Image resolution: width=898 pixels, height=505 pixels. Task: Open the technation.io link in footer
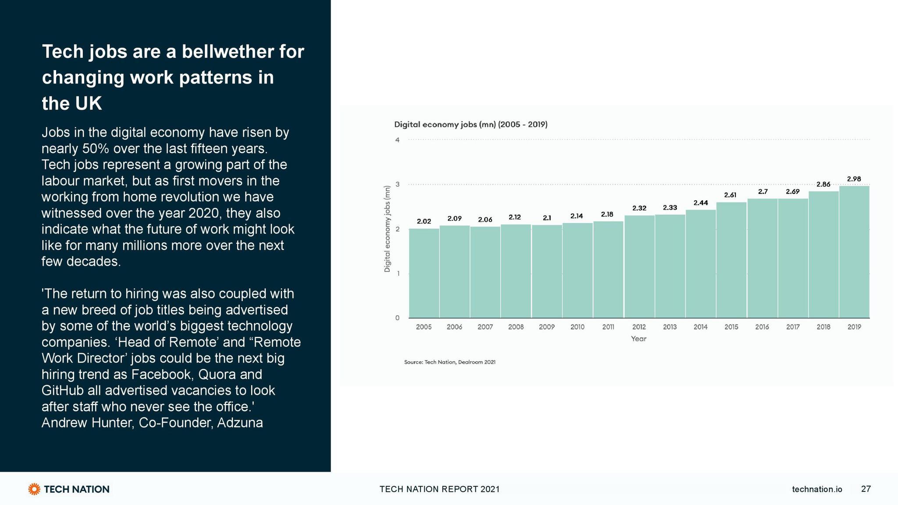(x=817, y=489)
